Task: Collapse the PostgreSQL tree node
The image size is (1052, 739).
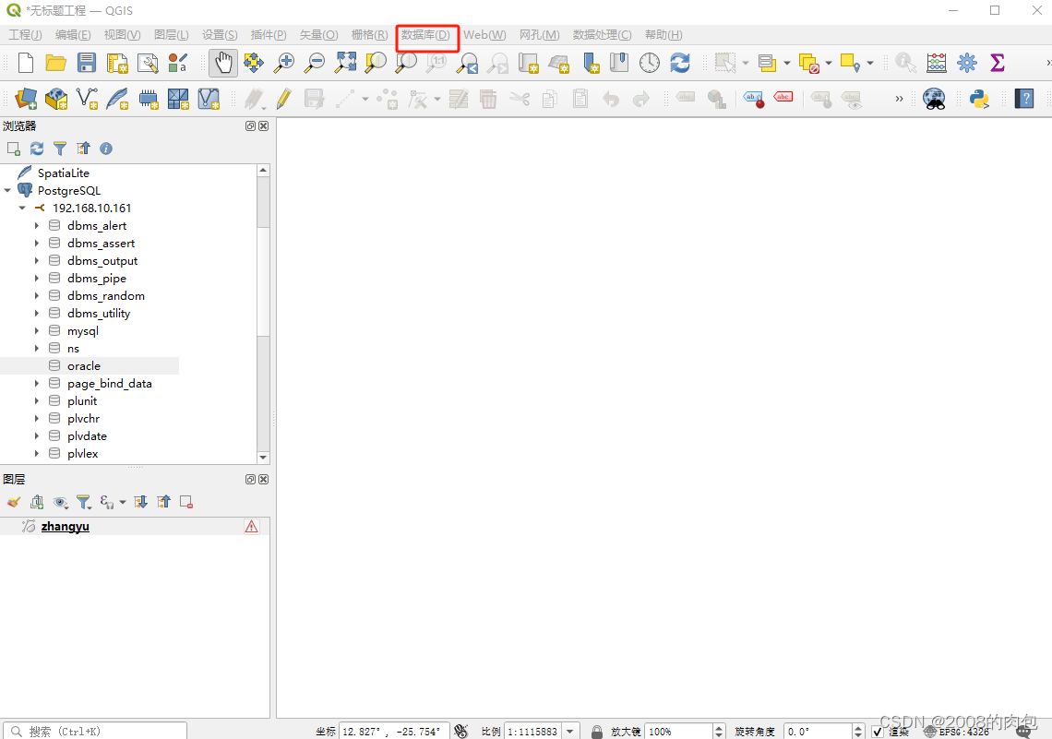Action: pos(7,190)
